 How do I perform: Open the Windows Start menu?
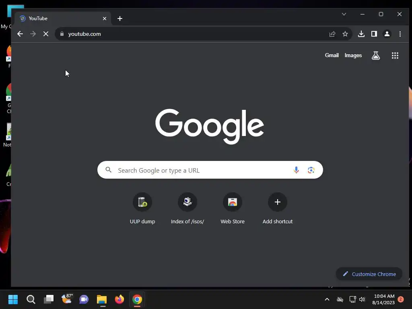(13, 299)
